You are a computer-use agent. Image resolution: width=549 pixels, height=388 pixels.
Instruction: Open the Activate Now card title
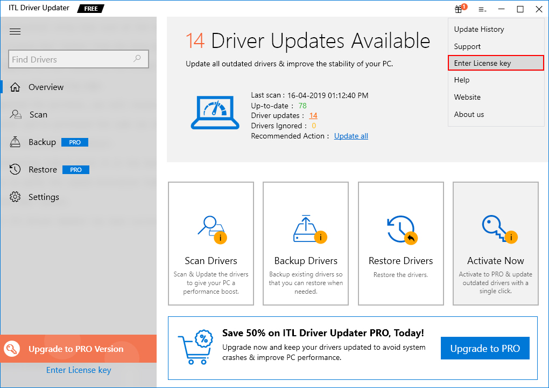coord(495,261)
